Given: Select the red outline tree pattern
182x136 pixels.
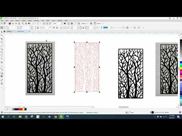Looking at the screenshot, I should click(87, 67).
